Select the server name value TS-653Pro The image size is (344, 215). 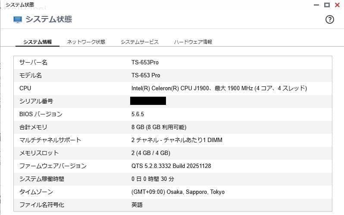145,62
